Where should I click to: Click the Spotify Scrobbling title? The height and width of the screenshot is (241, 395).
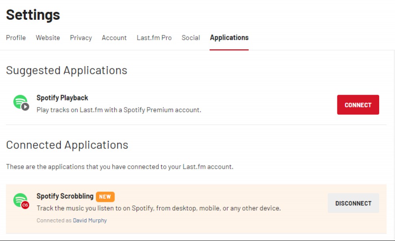coord(65,196)
